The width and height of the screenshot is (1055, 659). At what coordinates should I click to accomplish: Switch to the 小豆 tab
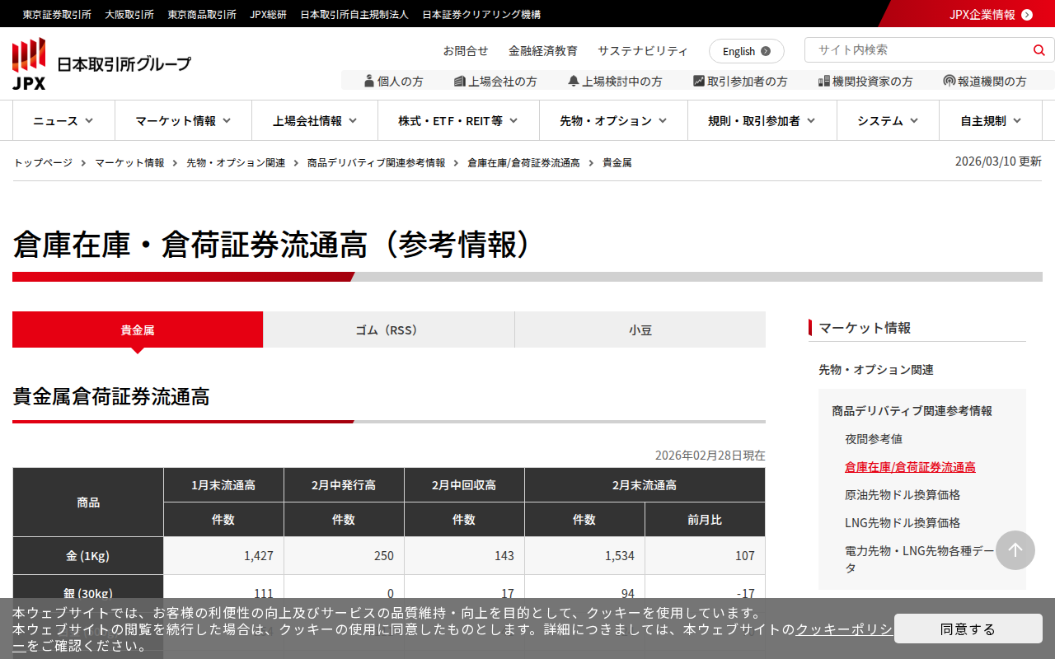coord(640,329)
